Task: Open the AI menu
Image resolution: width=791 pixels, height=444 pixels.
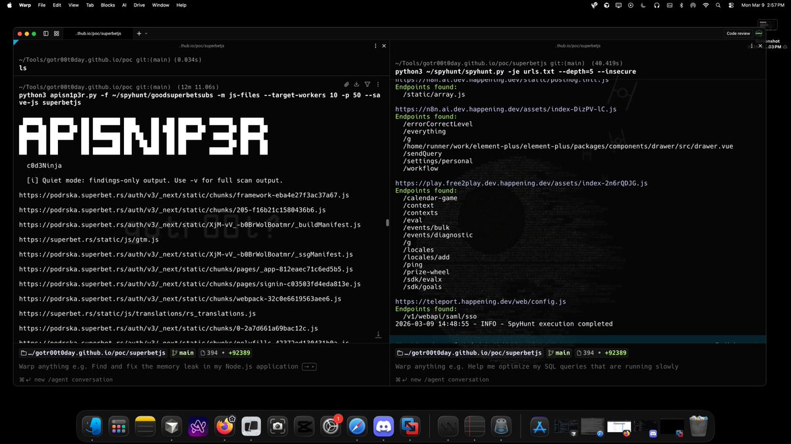Action: [124, 5]
